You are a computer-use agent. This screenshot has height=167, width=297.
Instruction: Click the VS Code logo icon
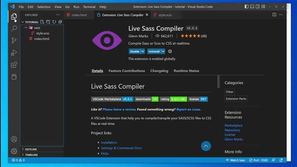[13, 7]
